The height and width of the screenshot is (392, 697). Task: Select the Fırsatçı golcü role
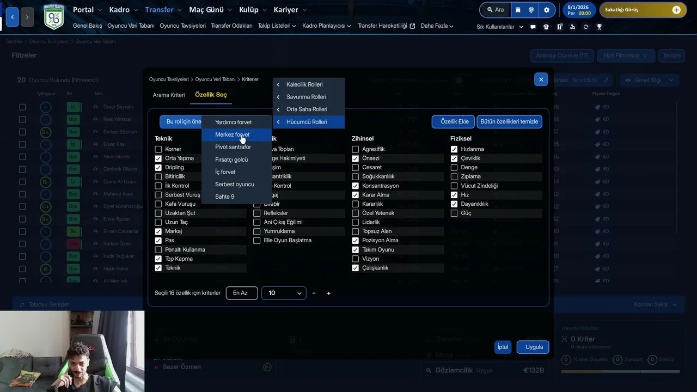[236, 160]
